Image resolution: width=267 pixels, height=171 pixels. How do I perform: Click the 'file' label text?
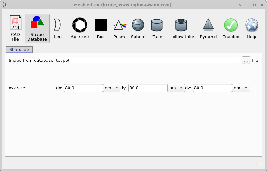[x=255, y=61]
